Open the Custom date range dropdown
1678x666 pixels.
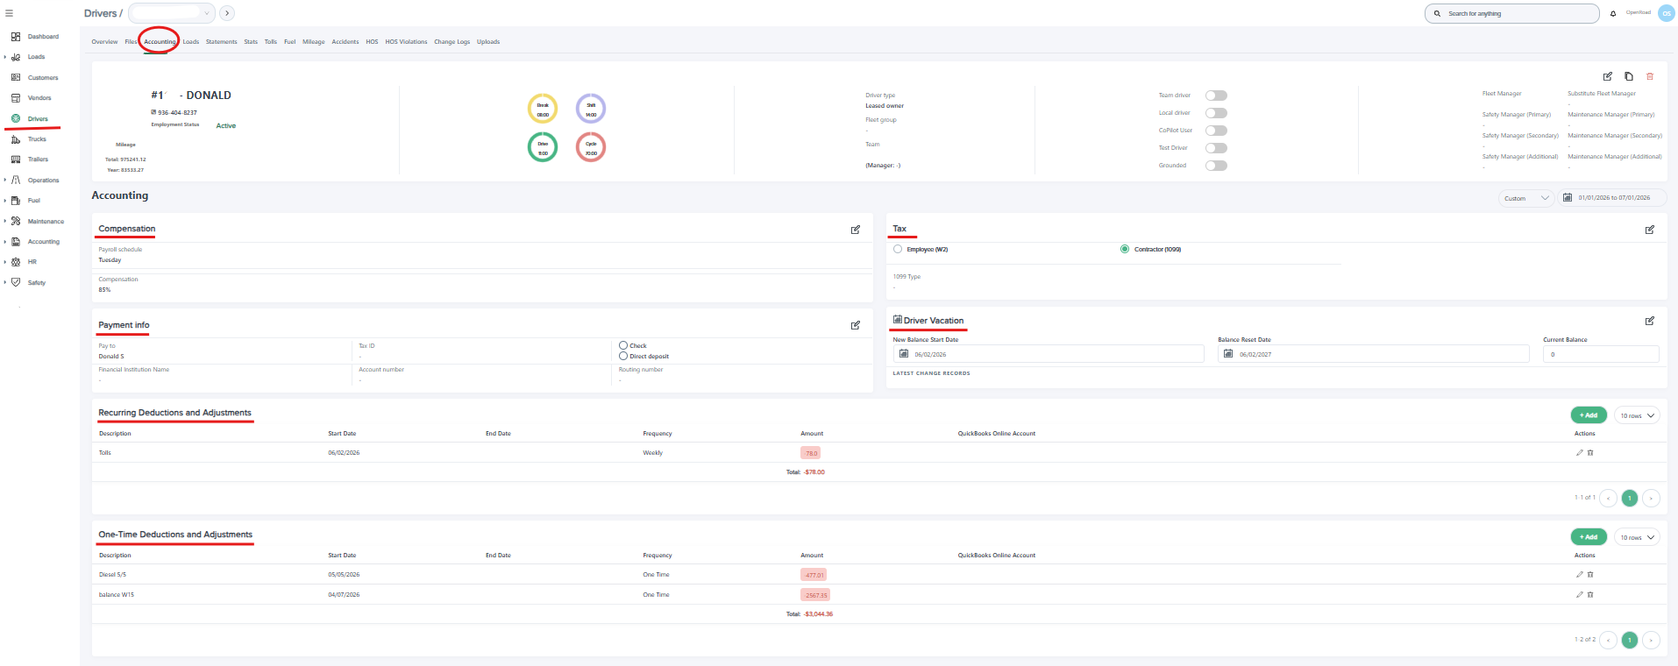click(1526, 198)
